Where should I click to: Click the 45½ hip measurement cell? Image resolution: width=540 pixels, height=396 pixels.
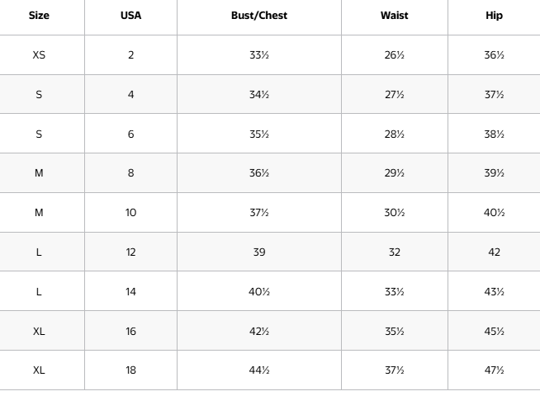(x=494, y=331)
